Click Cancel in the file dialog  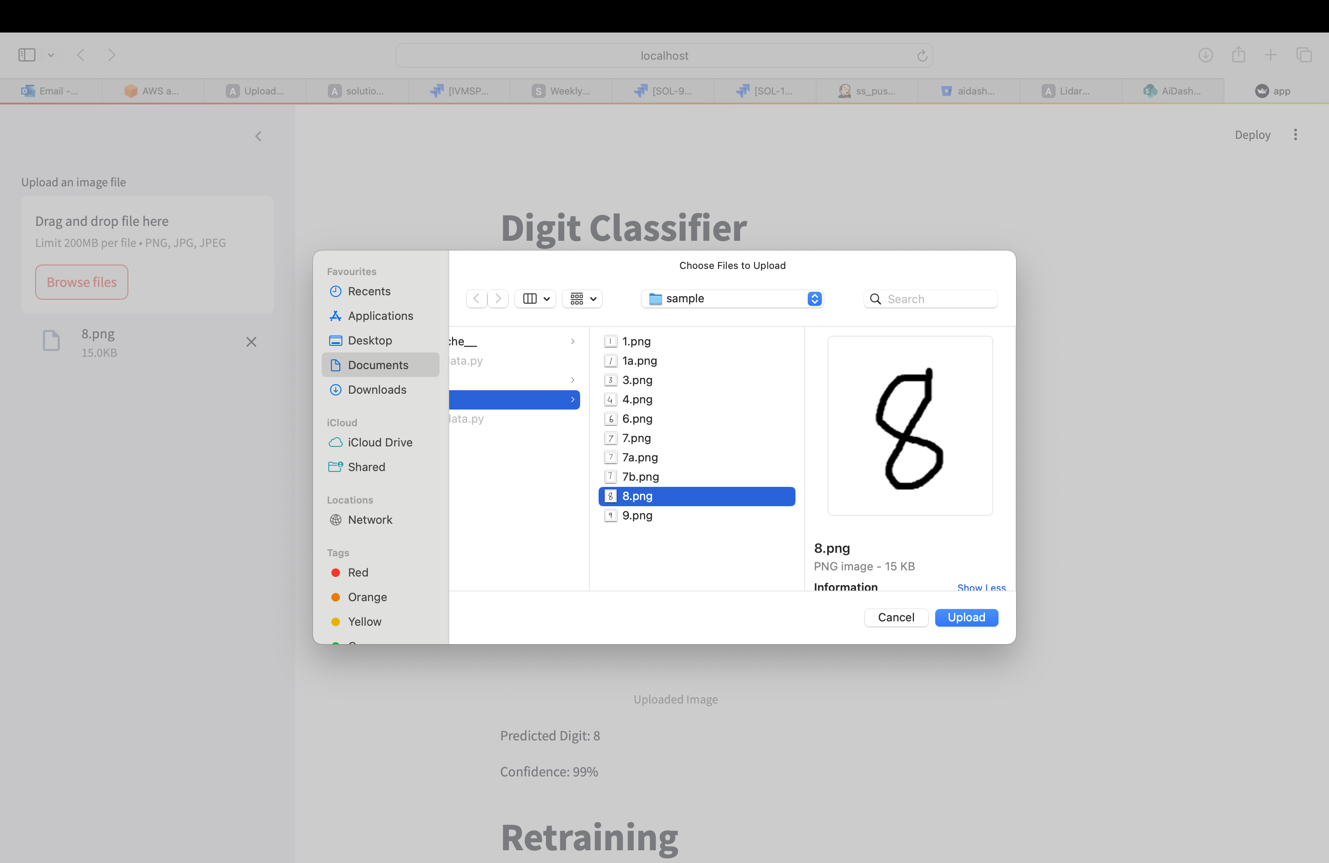point(895,617)
